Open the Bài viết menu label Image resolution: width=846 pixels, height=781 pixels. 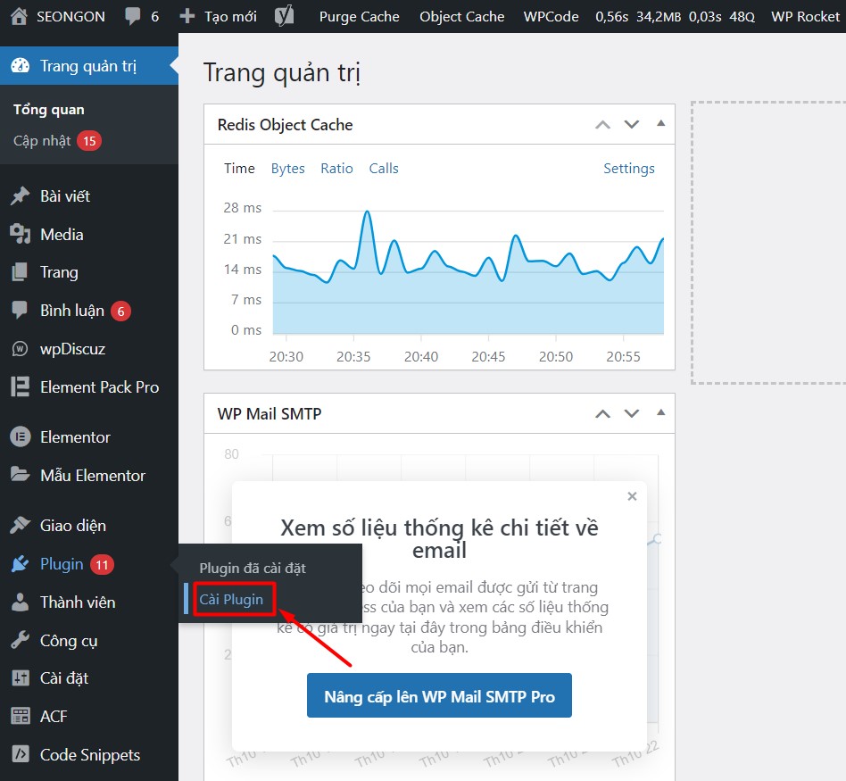[65, 196]
